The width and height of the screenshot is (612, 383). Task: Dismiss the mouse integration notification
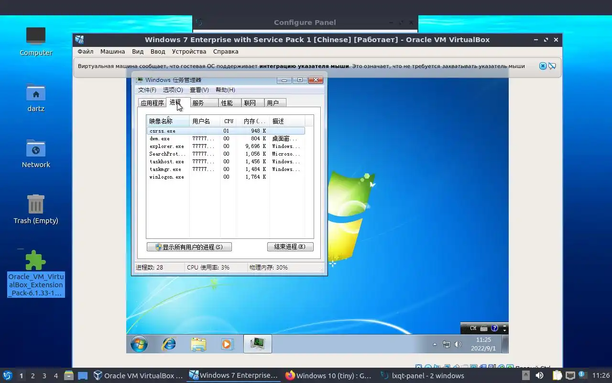tap(543, 66)
